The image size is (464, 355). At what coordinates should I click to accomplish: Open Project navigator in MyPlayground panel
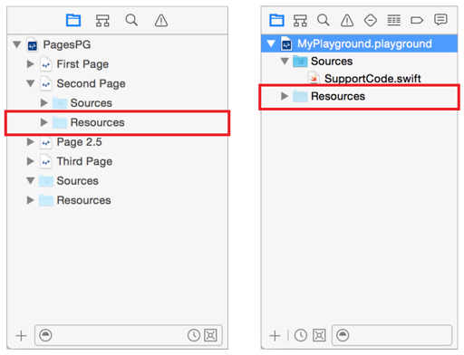(276, 20)
